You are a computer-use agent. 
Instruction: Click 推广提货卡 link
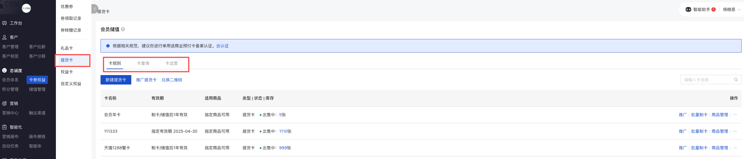146,80
